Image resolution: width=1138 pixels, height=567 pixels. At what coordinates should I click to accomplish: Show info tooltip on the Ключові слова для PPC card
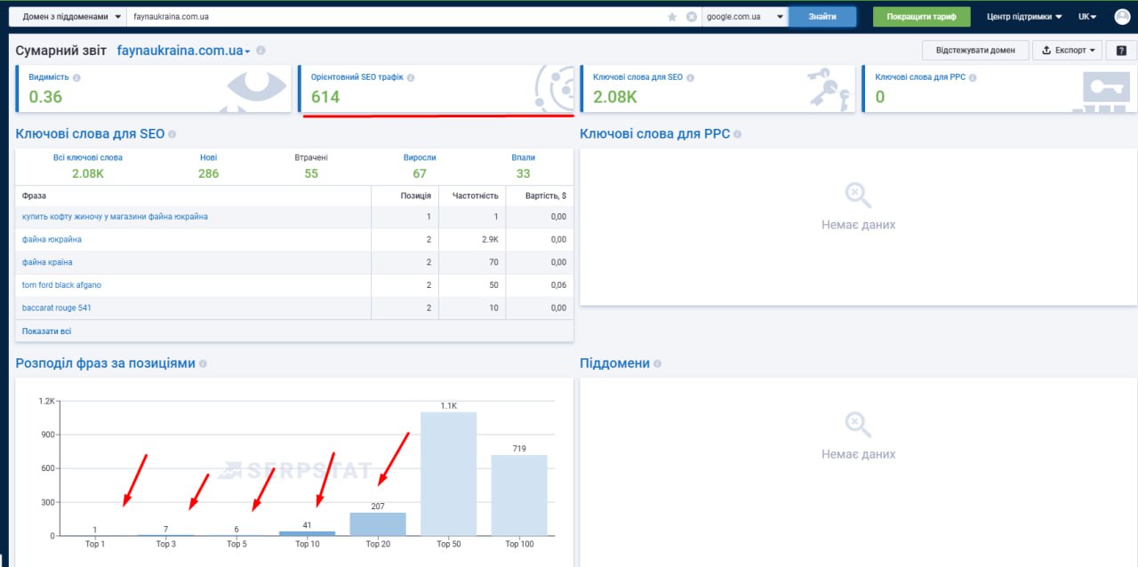[x=974, y=78]
